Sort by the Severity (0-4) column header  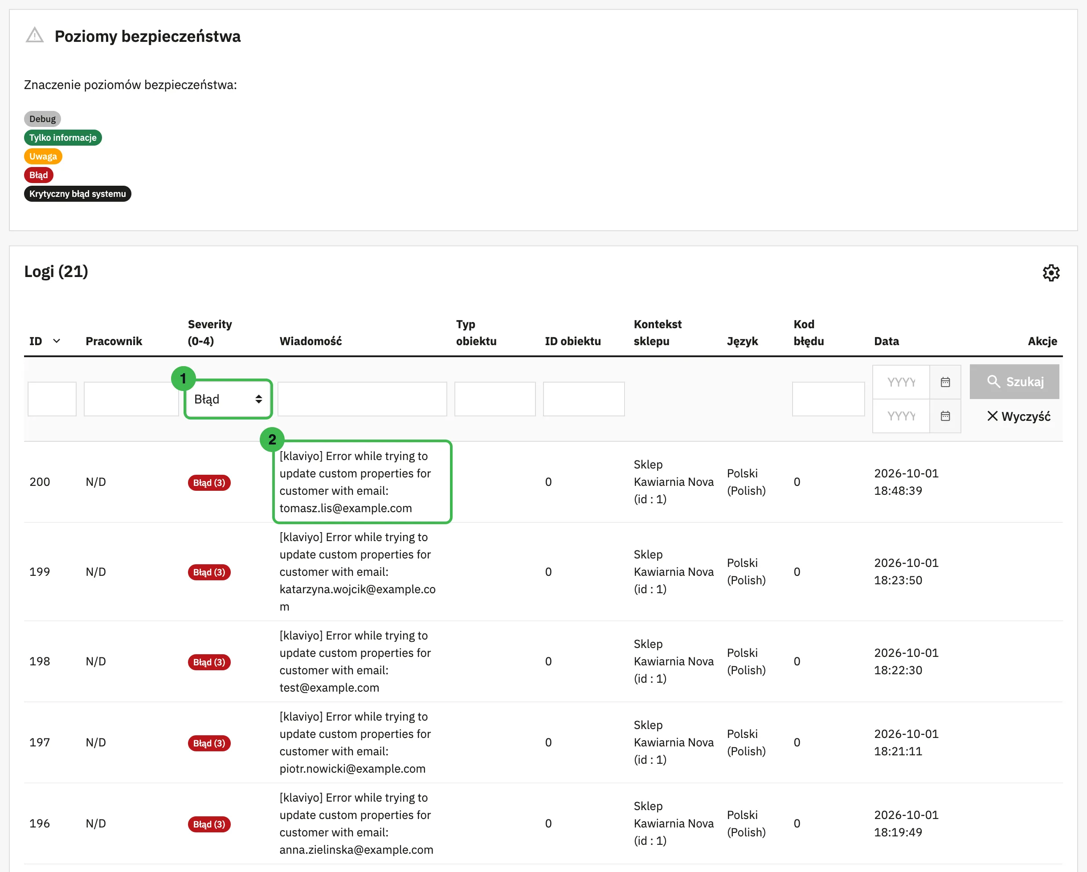pyautogui.click(x=210, y=333)
